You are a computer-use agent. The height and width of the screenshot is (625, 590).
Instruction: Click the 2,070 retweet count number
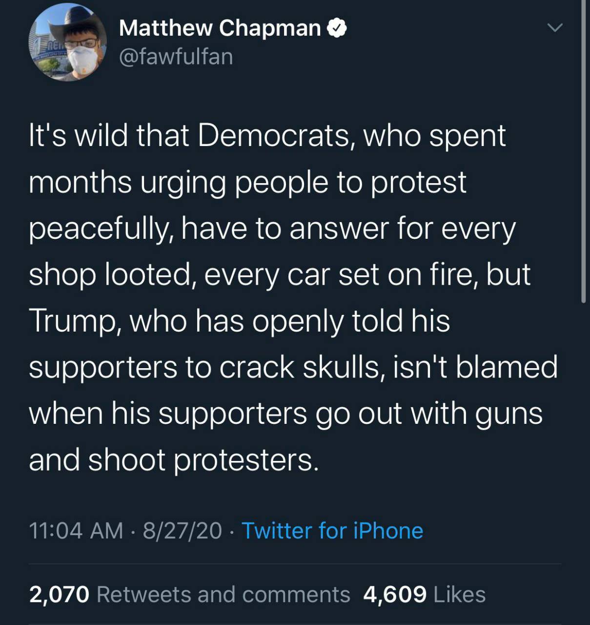tap(59, 594)
